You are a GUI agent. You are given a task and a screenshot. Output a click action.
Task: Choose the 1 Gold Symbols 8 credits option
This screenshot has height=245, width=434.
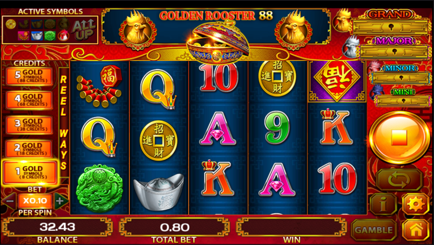click(30, 172)
